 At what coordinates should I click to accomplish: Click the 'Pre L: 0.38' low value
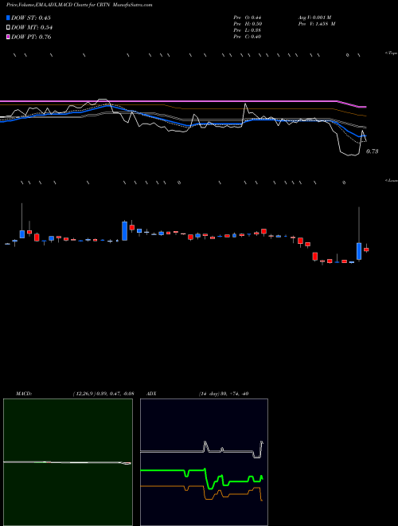click(248, 30)
